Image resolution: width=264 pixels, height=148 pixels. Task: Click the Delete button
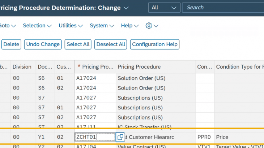[11, 44]
